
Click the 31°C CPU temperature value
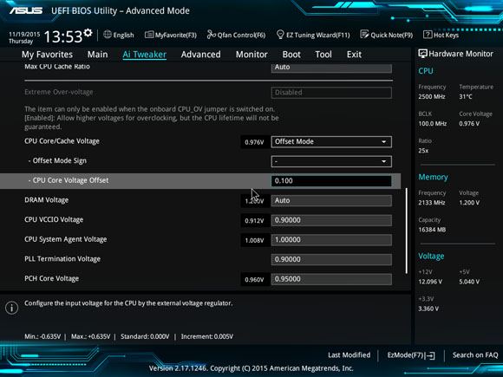[466, 97]
